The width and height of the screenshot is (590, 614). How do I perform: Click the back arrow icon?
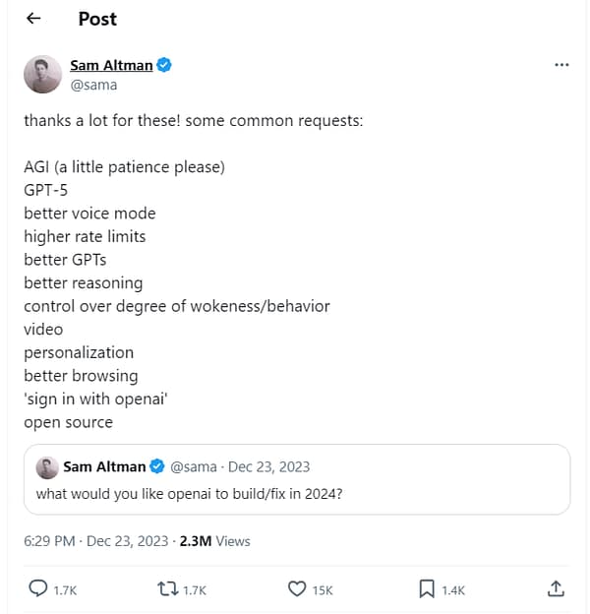(33, 19)
